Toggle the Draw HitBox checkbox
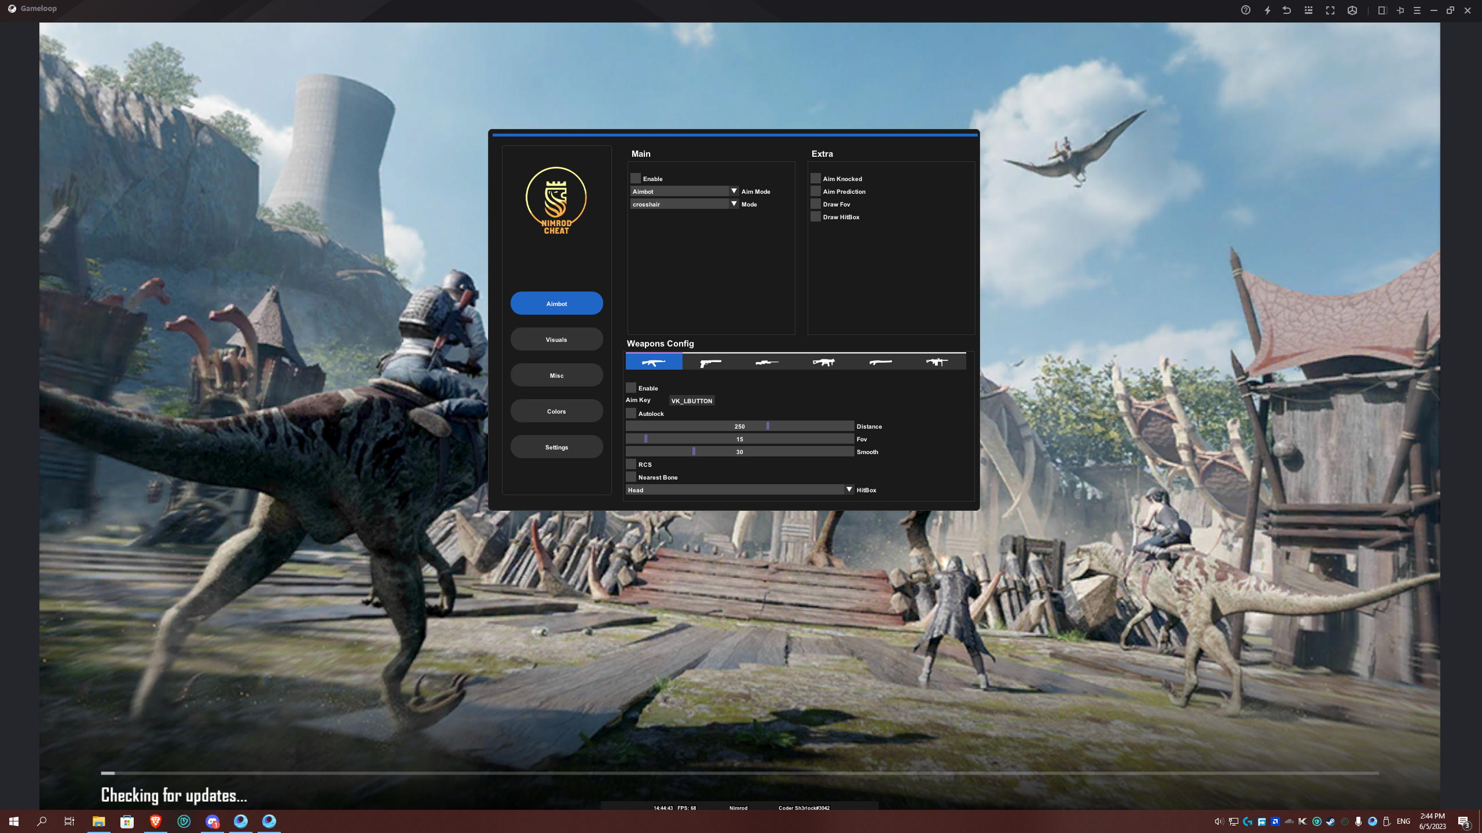The width and height of the screenshot is (1482, 833). click(x=816, y=216)
